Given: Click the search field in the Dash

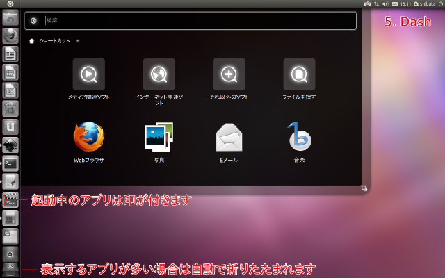Looking at the screenshot, I should (191, 20).
